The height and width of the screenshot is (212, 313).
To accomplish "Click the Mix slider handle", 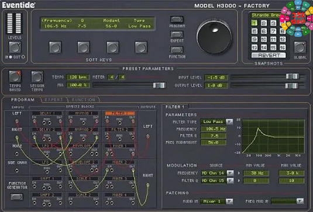I will click(x=159, y=85).
